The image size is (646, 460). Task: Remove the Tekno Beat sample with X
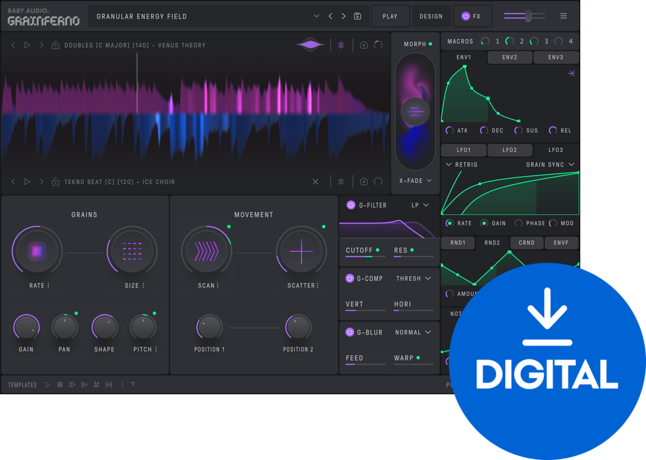pyautogui.click(x=315, y=182)
